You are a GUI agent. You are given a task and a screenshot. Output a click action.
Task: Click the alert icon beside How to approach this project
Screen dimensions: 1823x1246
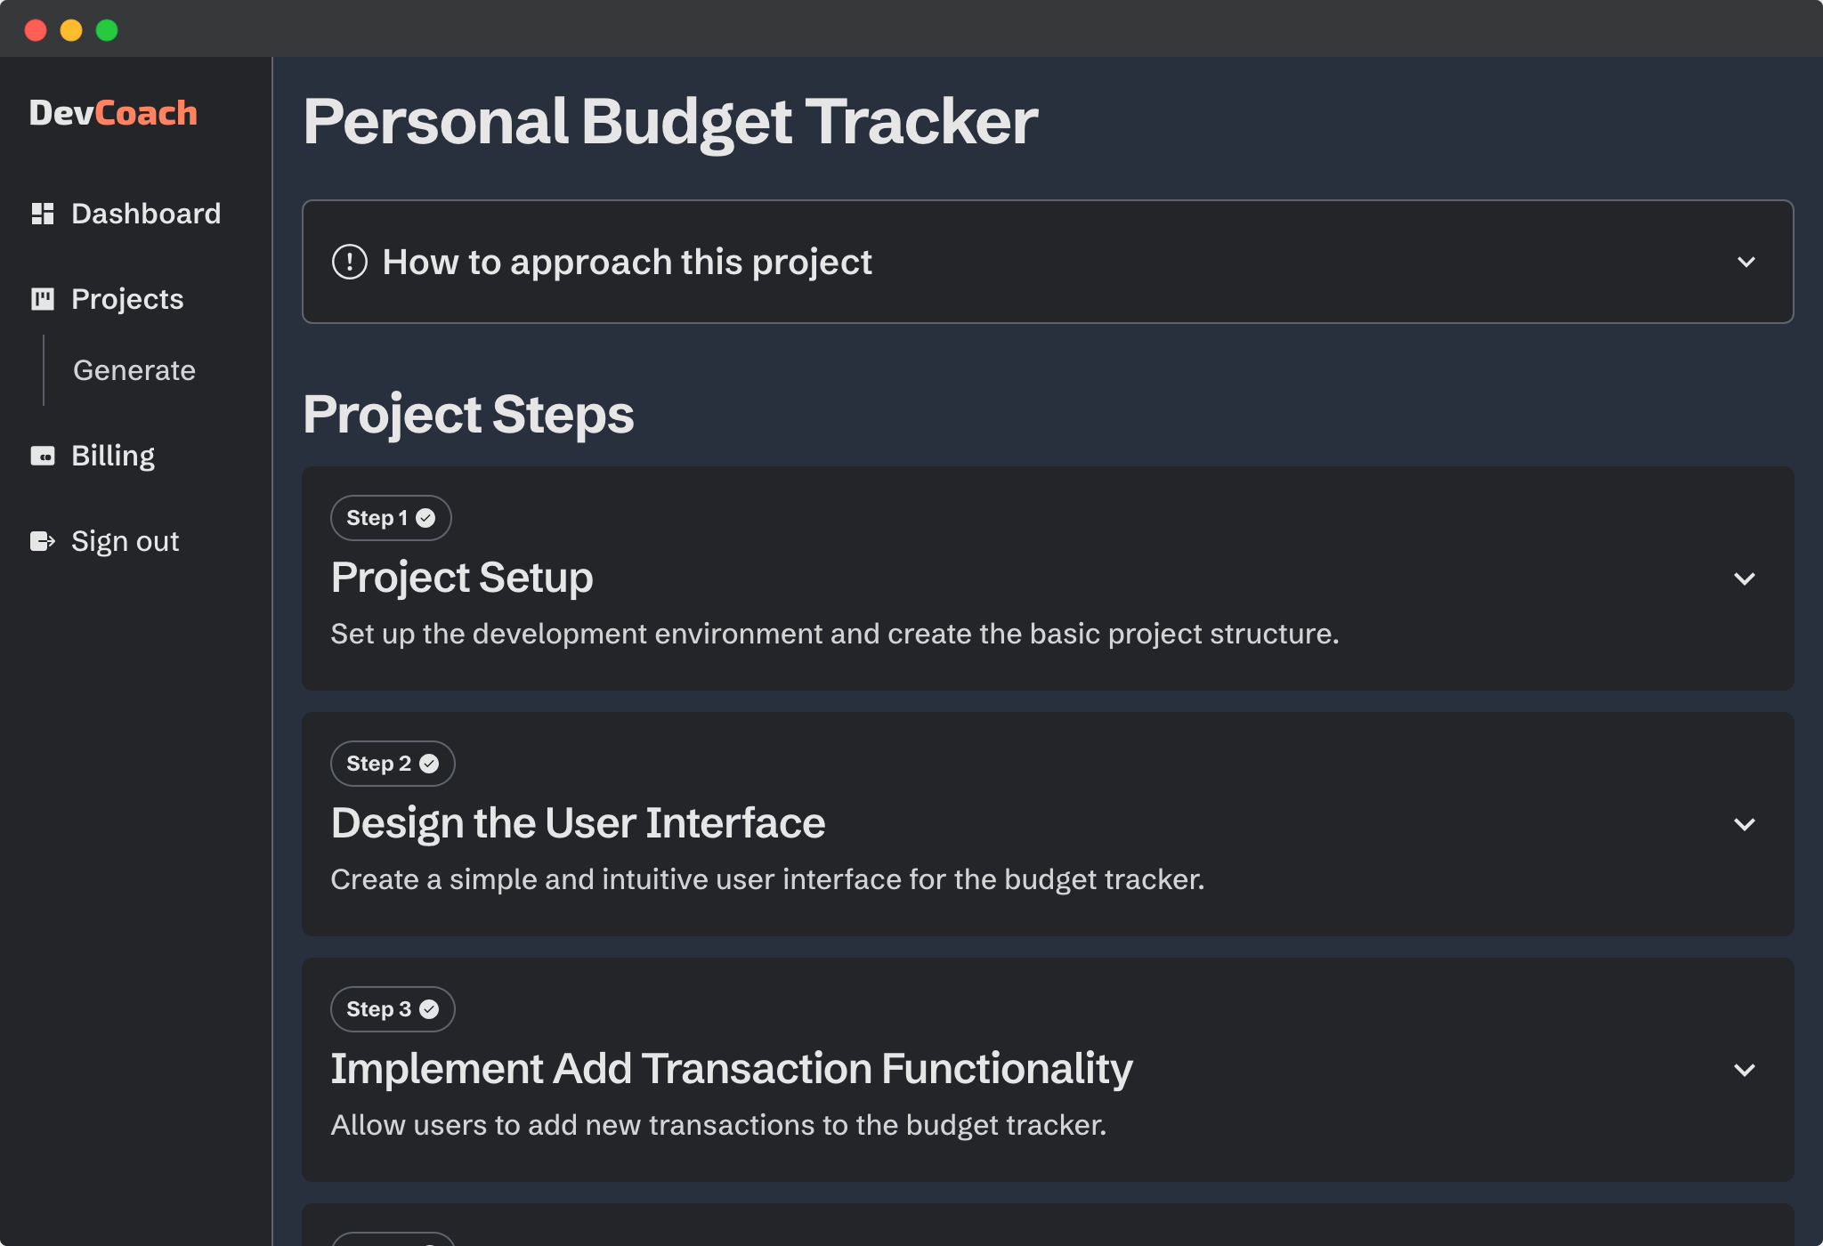[x=351, y=262]
